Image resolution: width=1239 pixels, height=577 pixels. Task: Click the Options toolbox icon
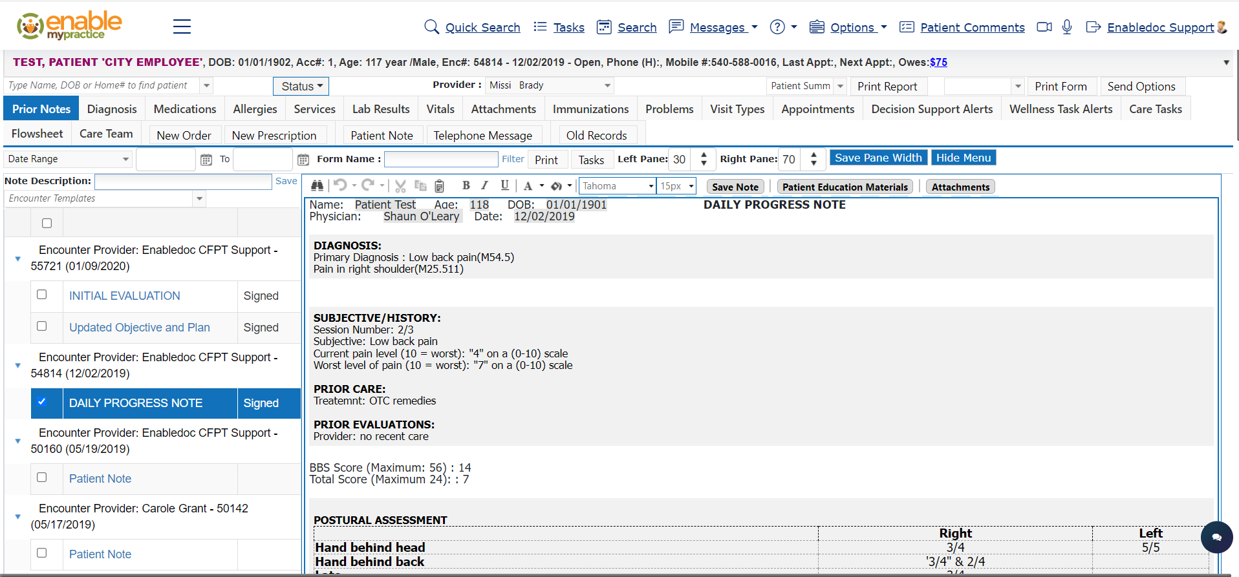point(817,26)
